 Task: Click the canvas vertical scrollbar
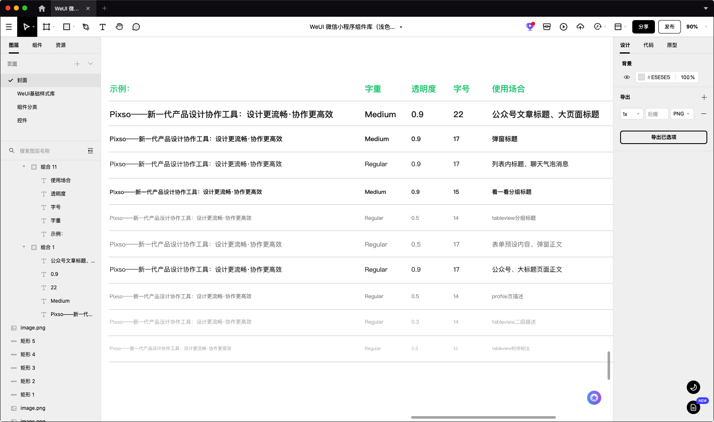click(608, 365)
